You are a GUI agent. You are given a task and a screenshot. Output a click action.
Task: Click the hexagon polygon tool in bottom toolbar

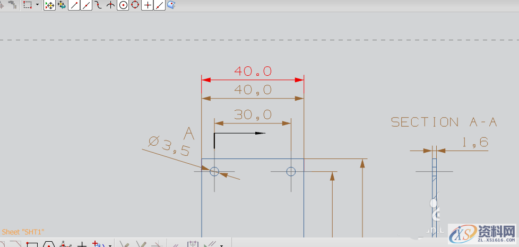pos(49,244)
